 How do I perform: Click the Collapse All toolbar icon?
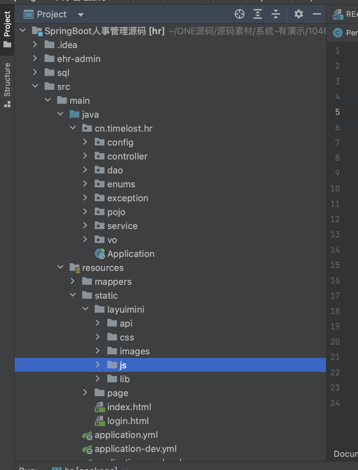(x=276, y=14)
